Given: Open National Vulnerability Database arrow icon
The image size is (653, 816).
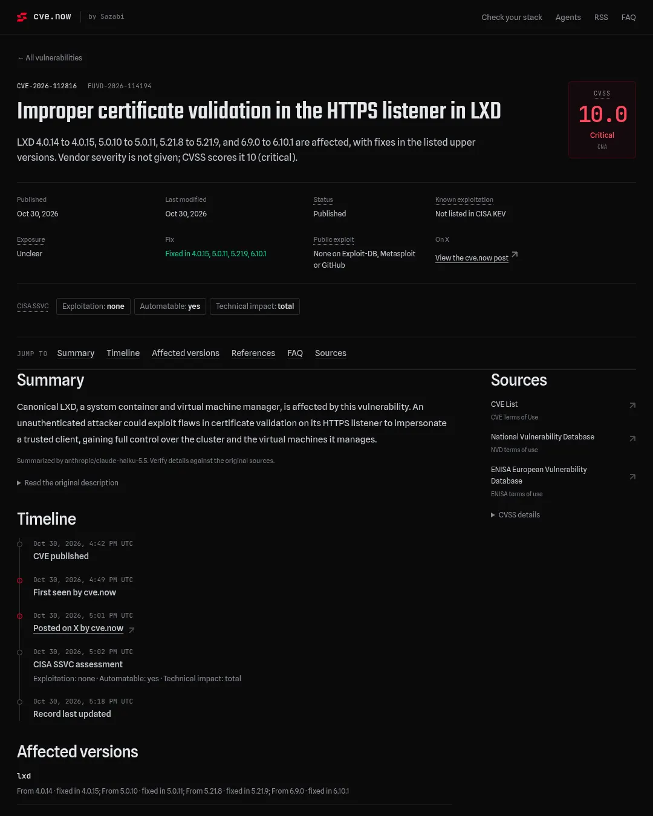Looking at the screenshot, I should pyautogui.click(x=632, y=438).
